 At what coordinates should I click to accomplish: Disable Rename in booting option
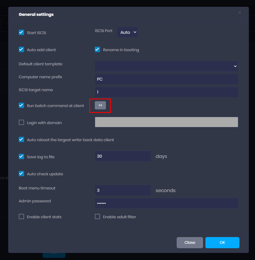97,50
